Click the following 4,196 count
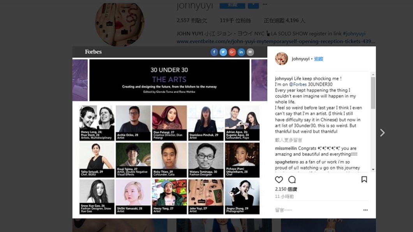This screenshot has height=232, width=413. pos(284,21)
